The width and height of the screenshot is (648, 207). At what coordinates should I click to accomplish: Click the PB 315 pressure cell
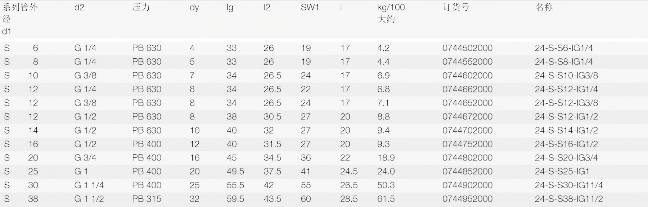(x=147, y=199)
